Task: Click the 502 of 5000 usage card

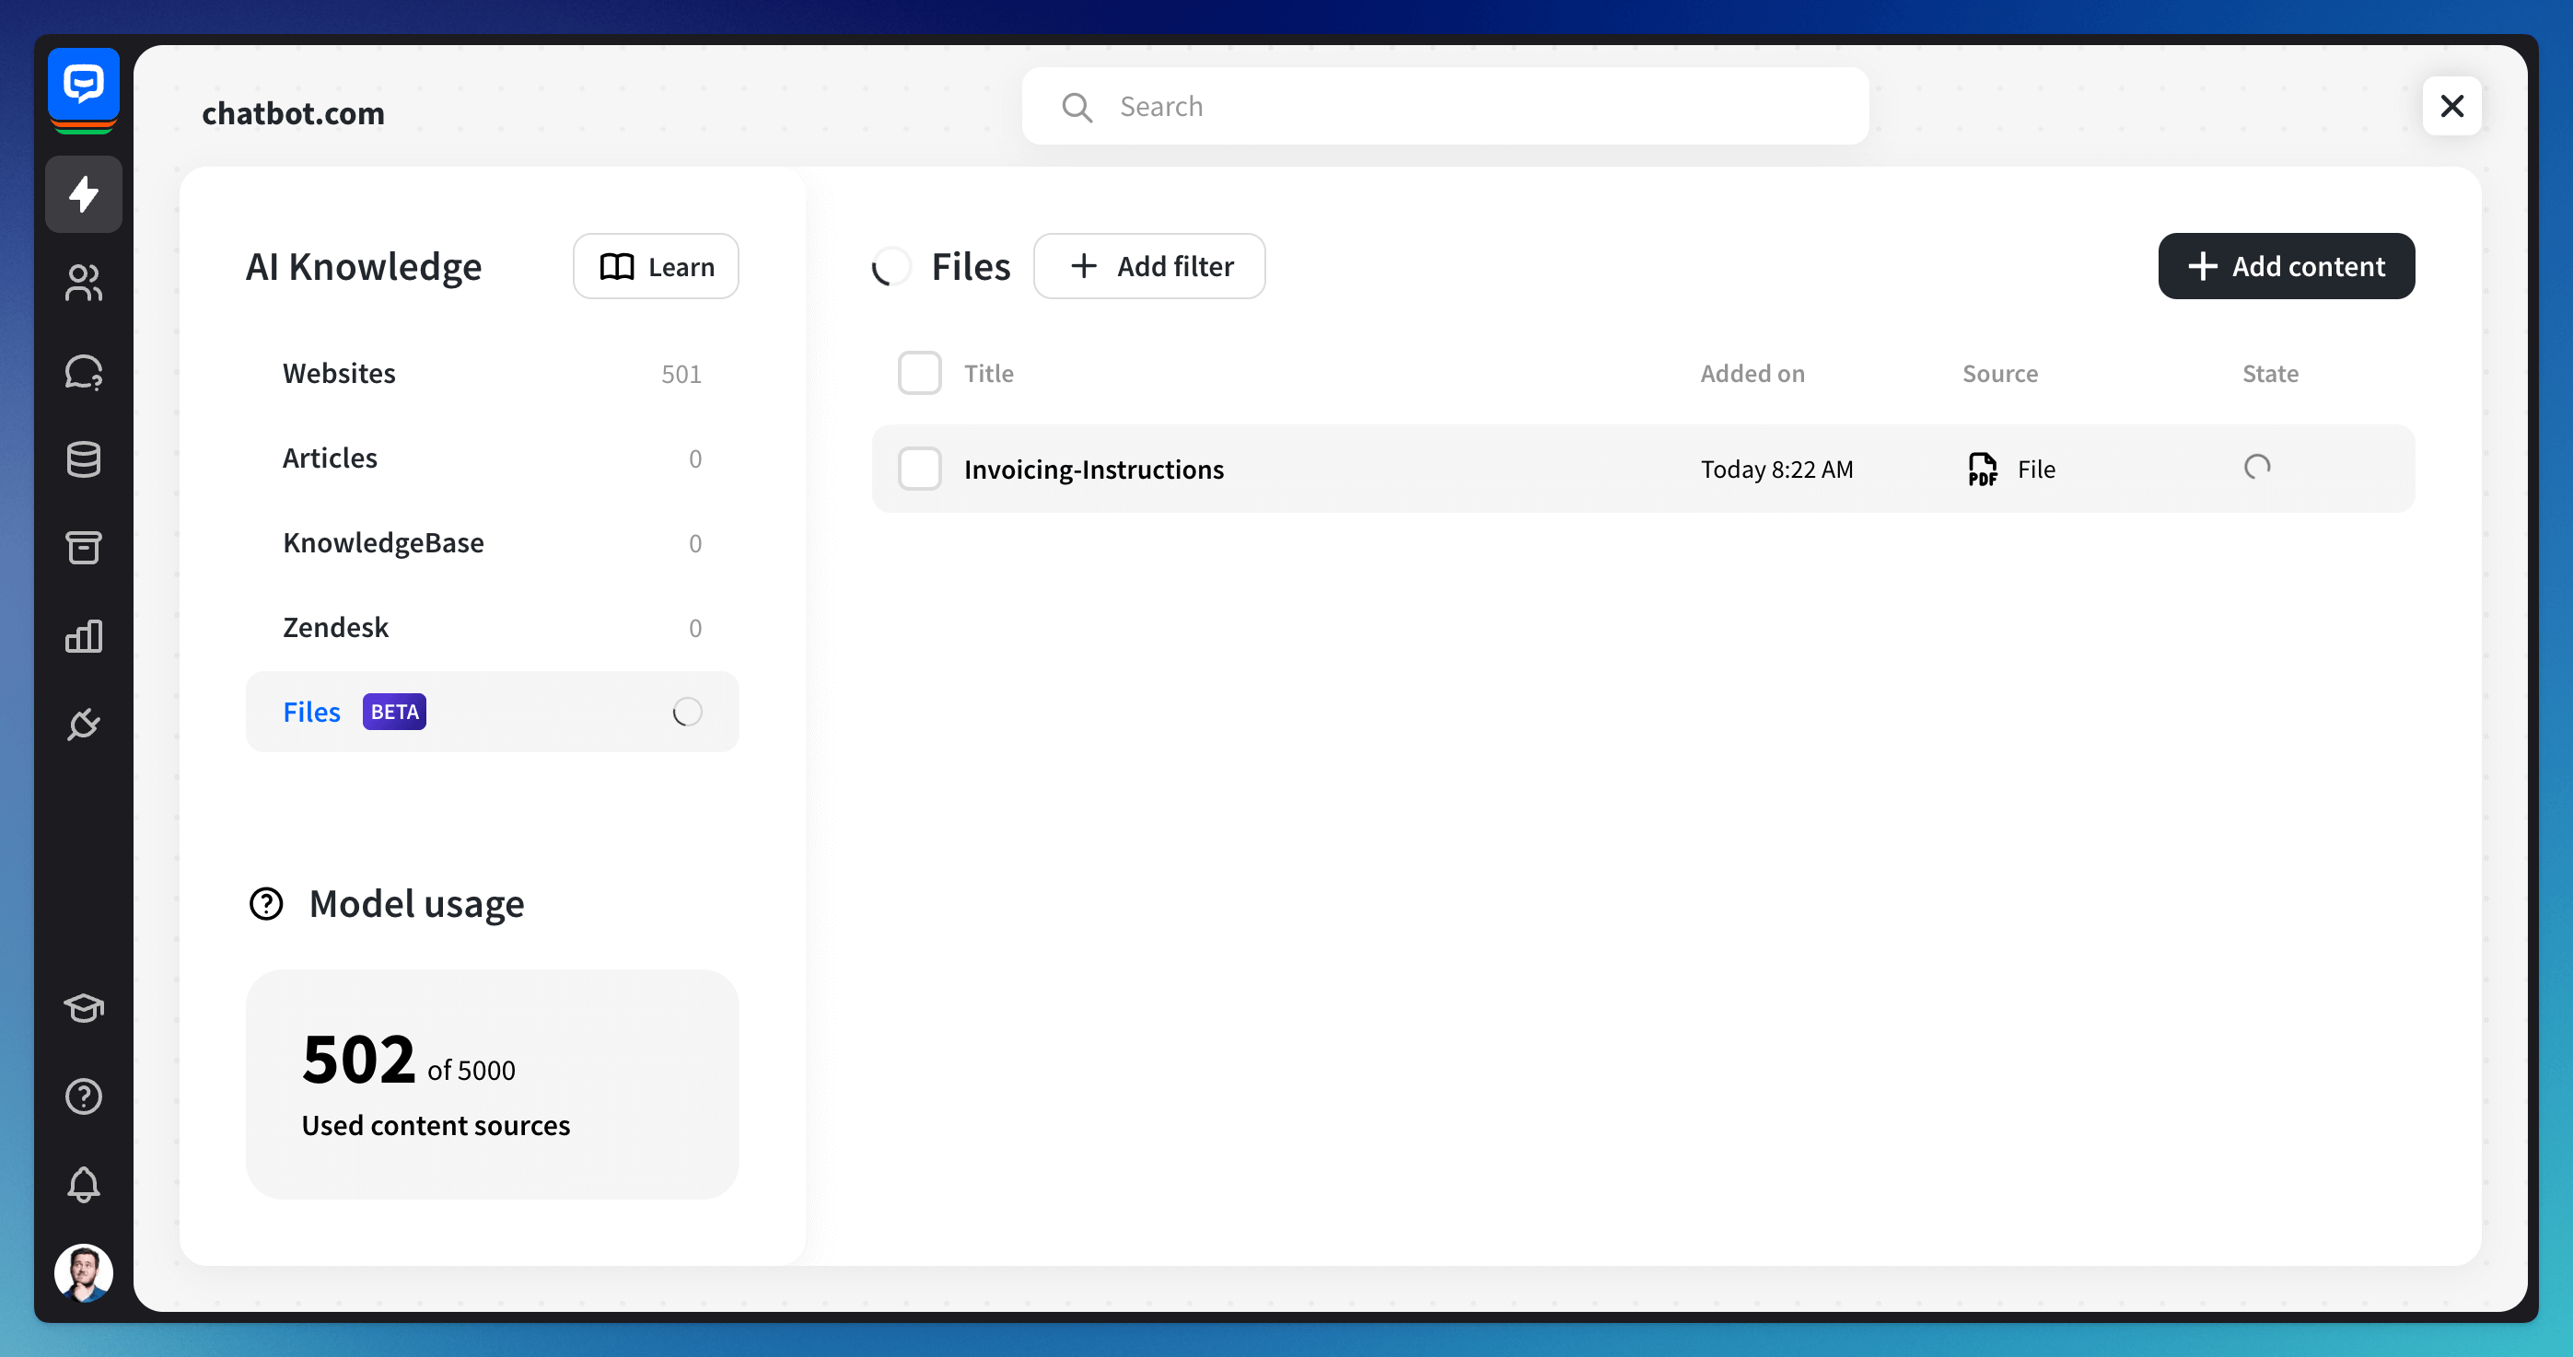Action: (493, 1084)
